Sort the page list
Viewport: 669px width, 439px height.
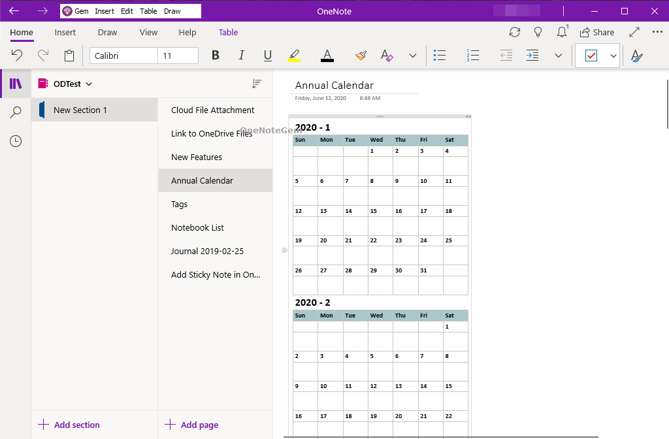(x=256, y=84)
